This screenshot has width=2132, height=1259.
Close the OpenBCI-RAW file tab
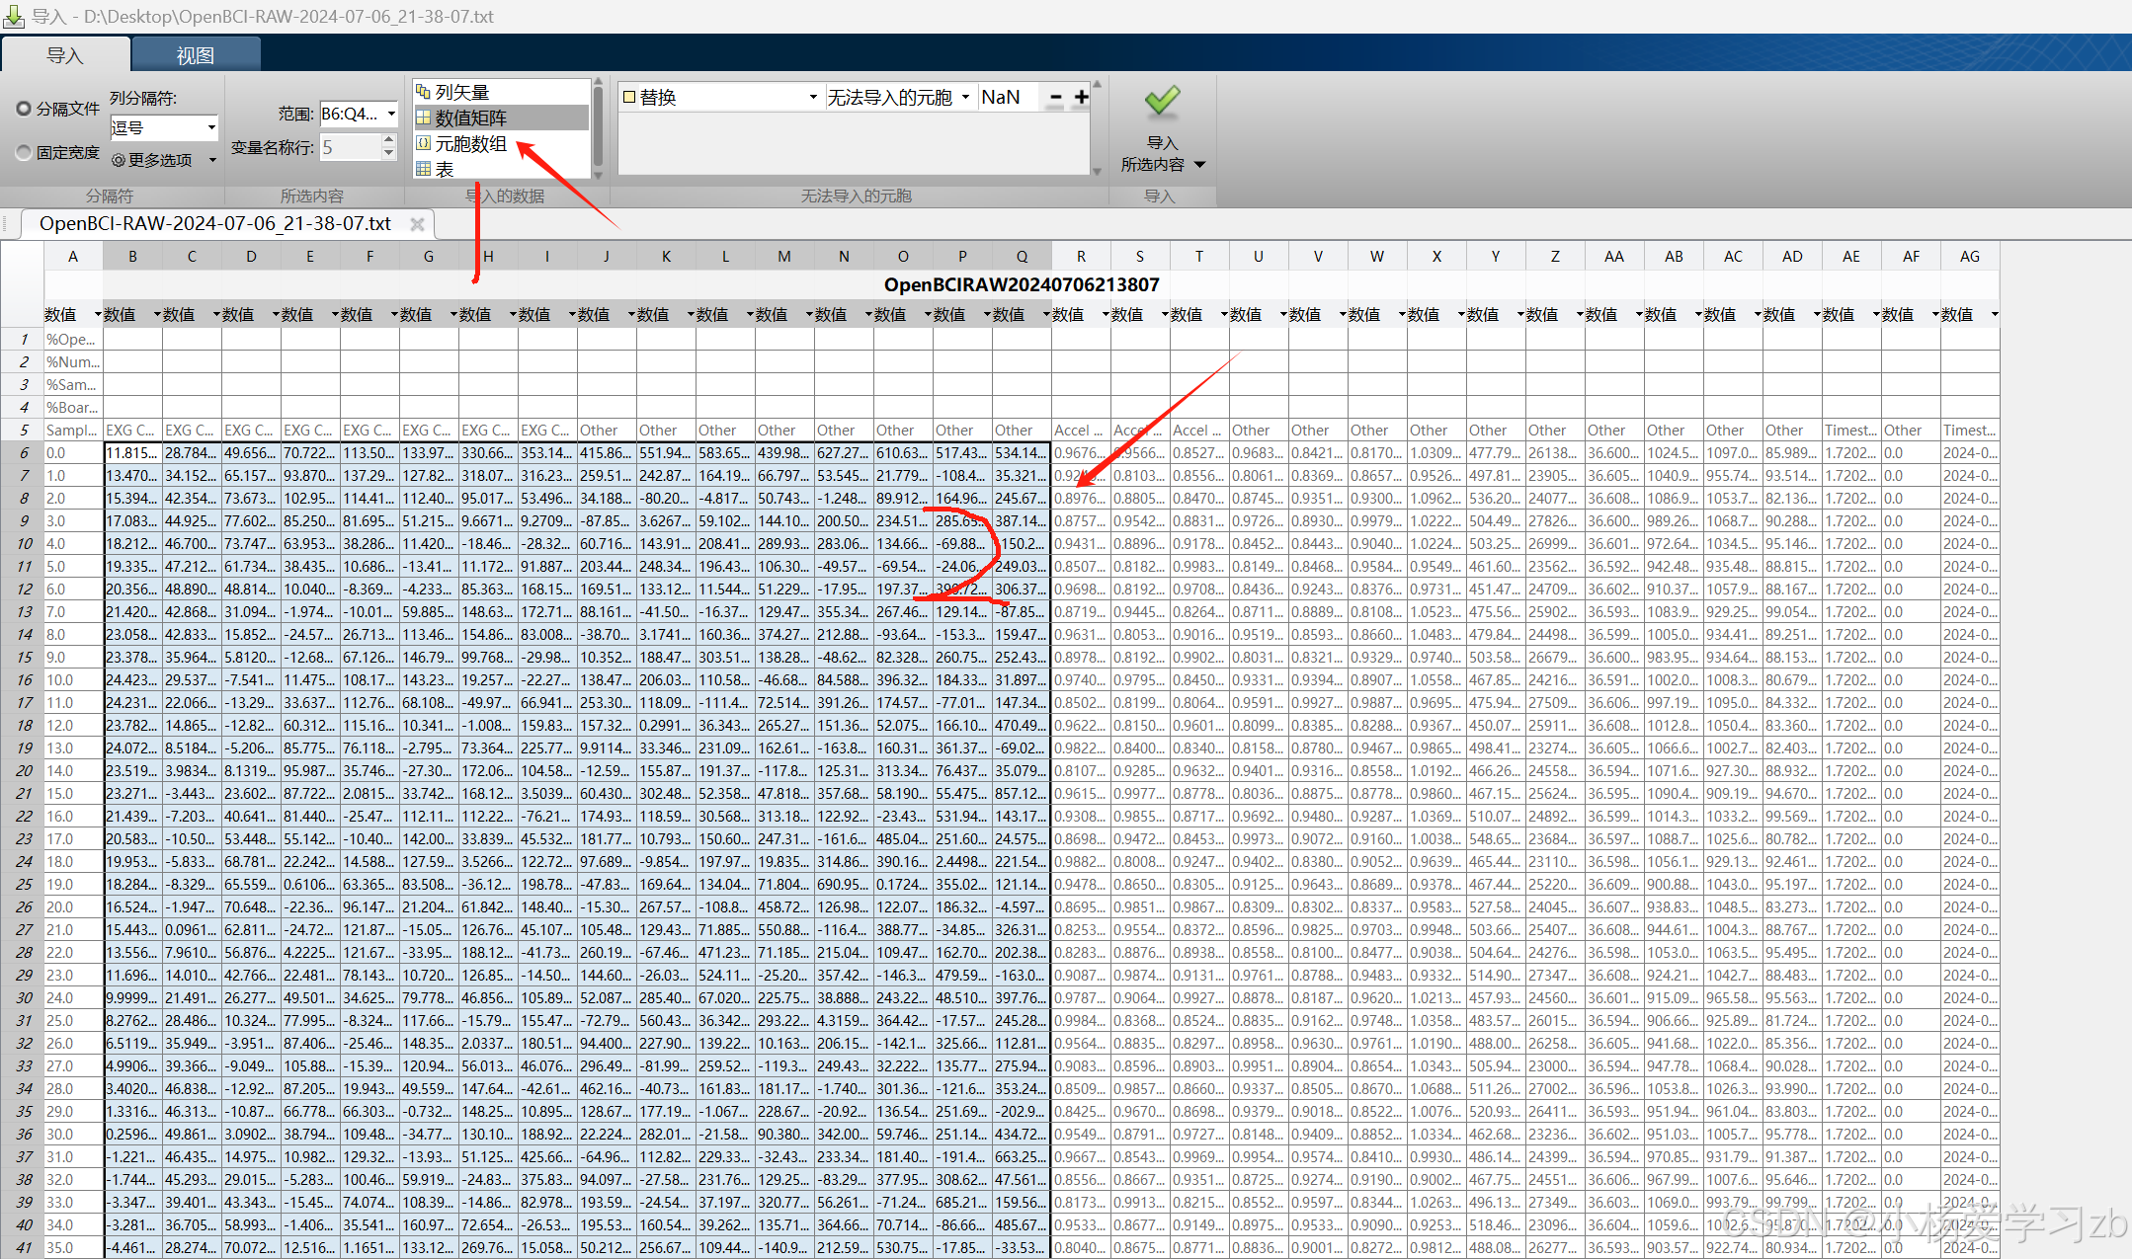point(417,224)
